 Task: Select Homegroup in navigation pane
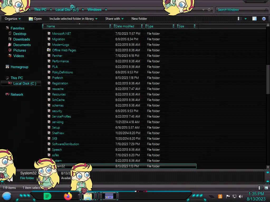(x=19, y=67)
